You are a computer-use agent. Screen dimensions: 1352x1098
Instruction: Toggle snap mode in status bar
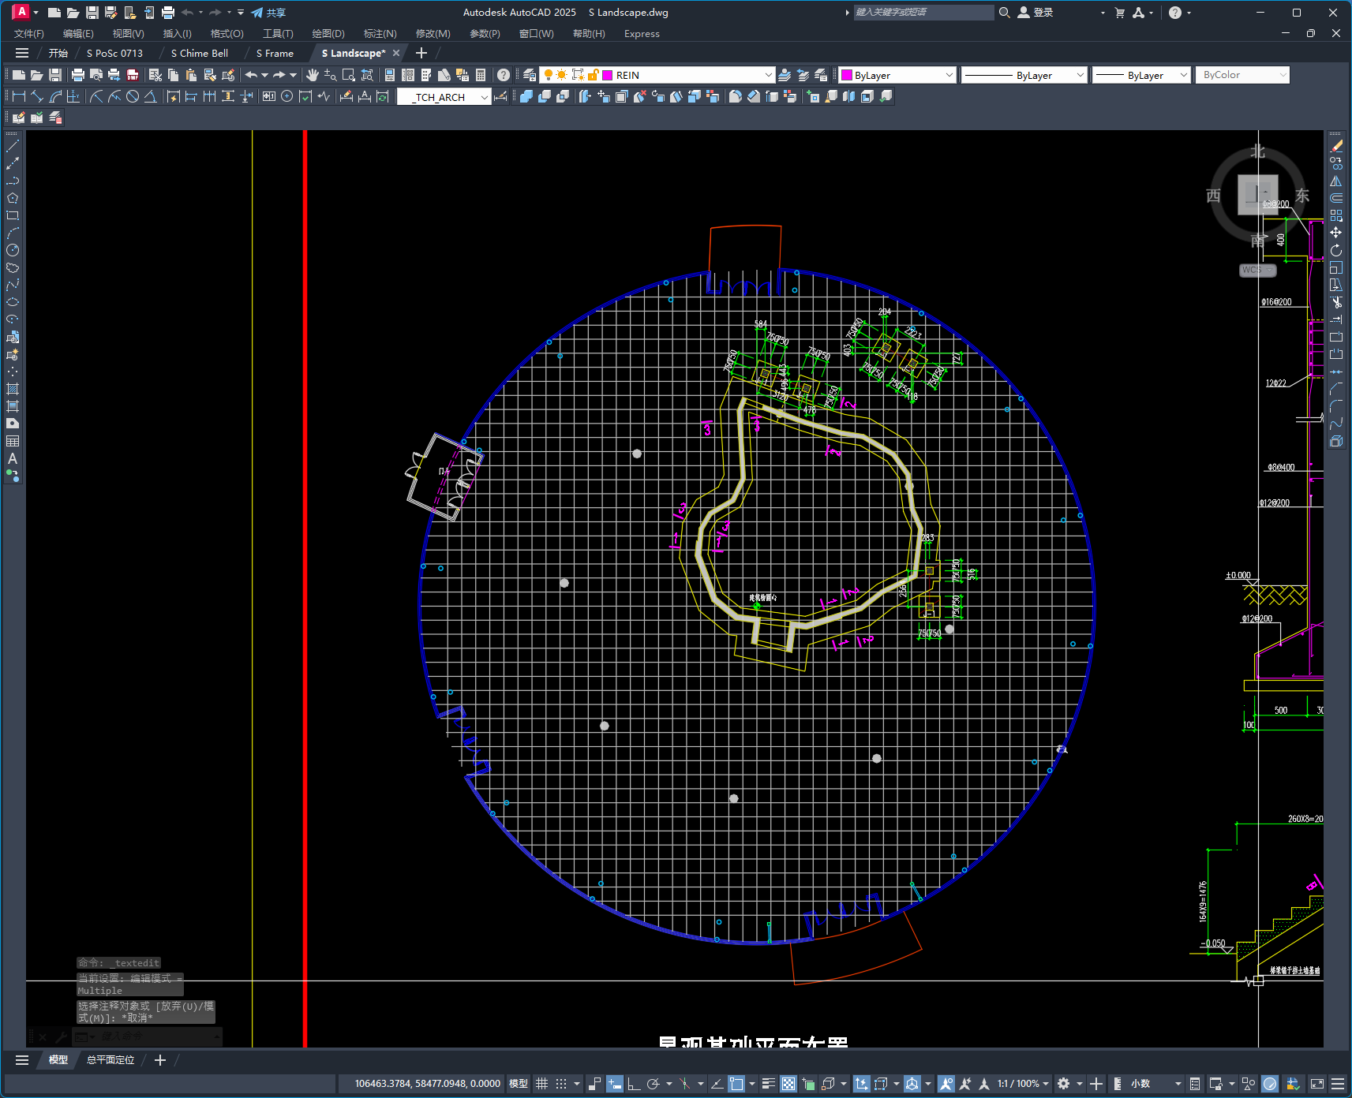tap(561, 1084)
